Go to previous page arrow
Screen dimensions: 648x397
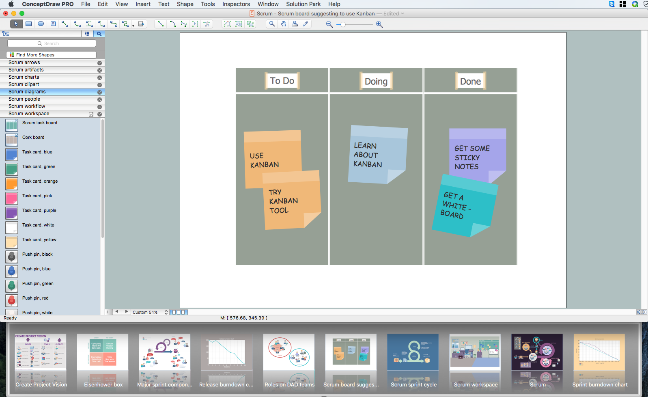click(117, 312)
